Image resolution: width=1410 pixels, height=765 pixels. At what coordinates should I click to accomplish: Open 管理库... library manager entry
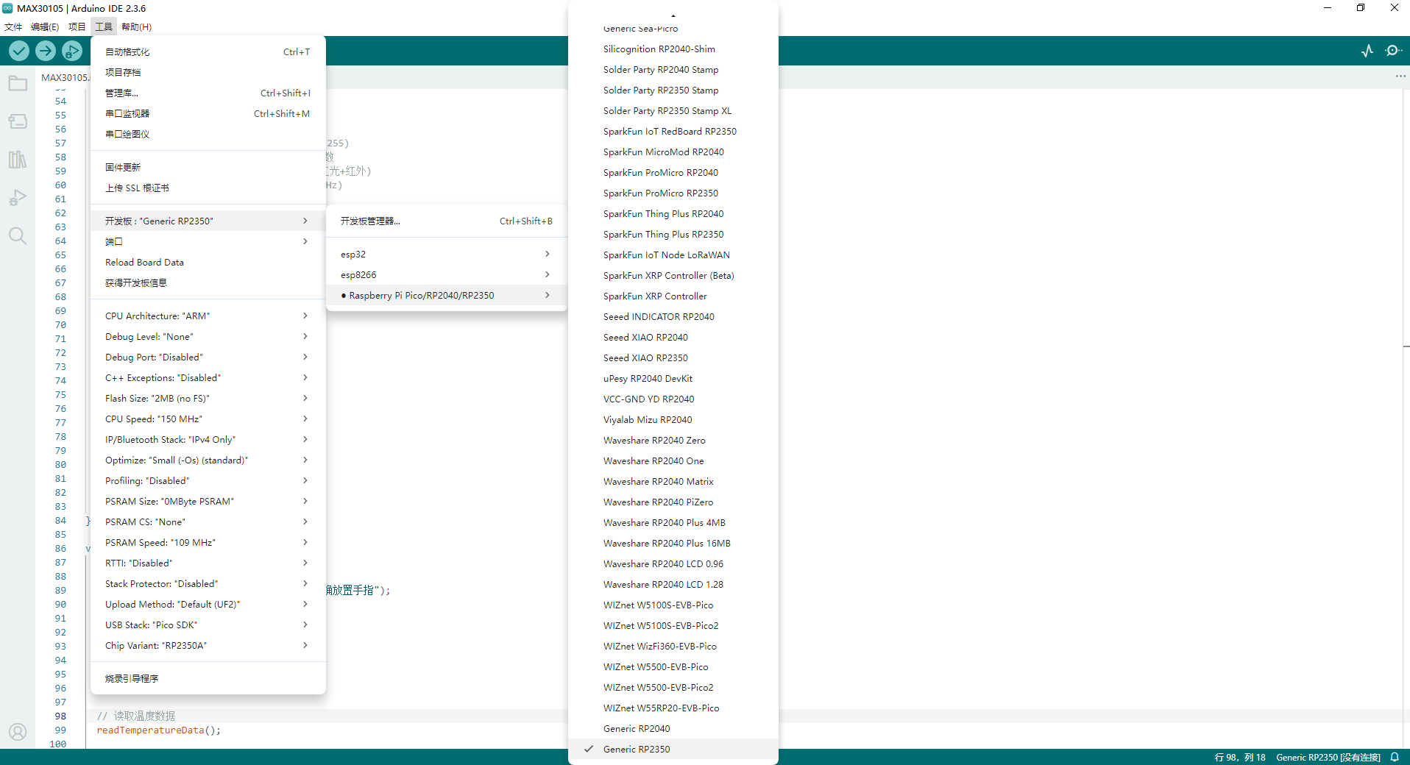pos(208,93)
